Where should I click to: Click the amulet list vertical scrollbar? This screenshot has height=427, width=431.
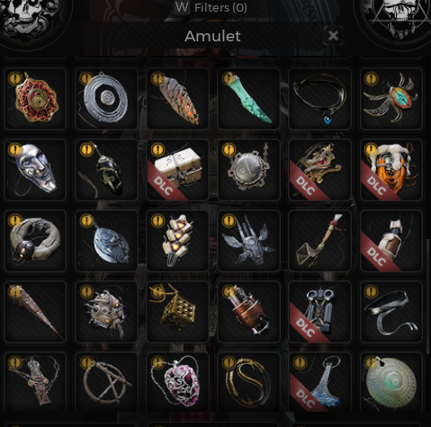(427, 297)
